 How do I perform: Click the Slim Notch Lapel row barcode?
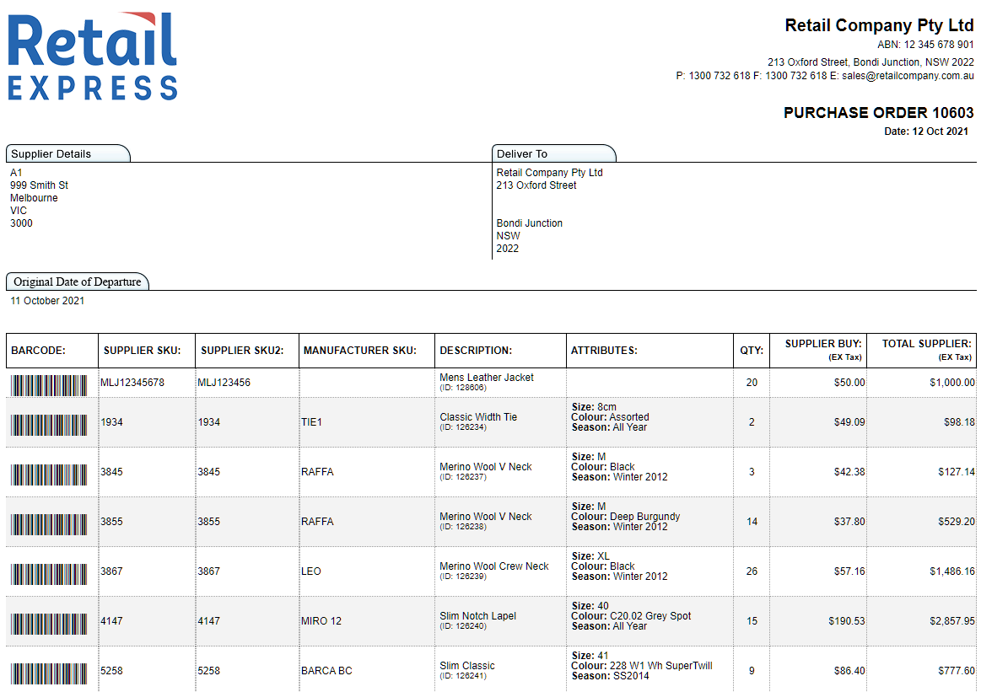pos(49,624)
